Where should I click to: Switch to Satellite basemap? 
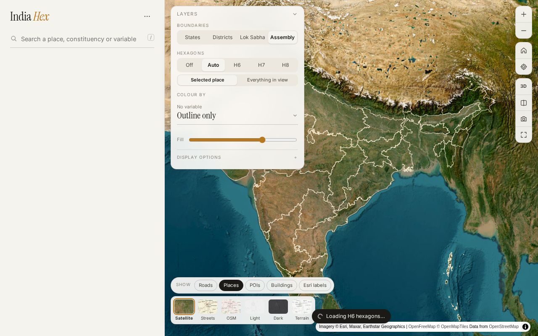(x=184, y=310)
